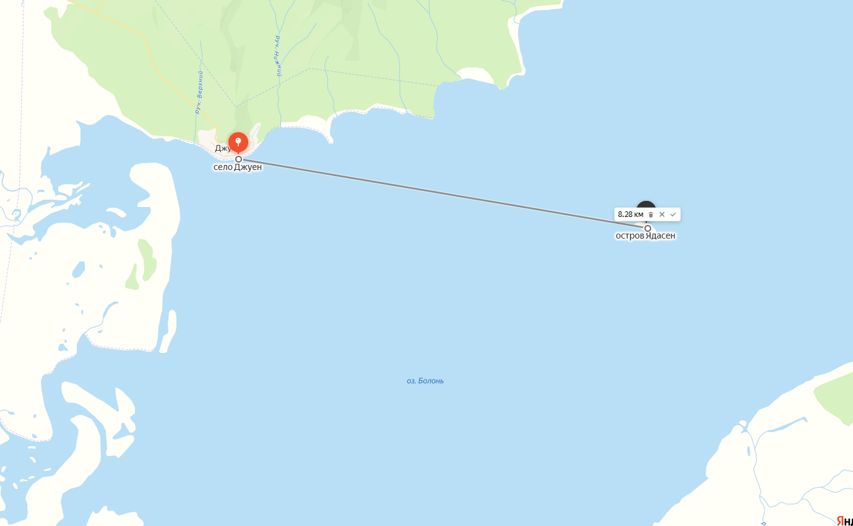This screenshot has width=853, height=526.
Task: Close the ruler with the X icon
Action: (x=662, y=214)
